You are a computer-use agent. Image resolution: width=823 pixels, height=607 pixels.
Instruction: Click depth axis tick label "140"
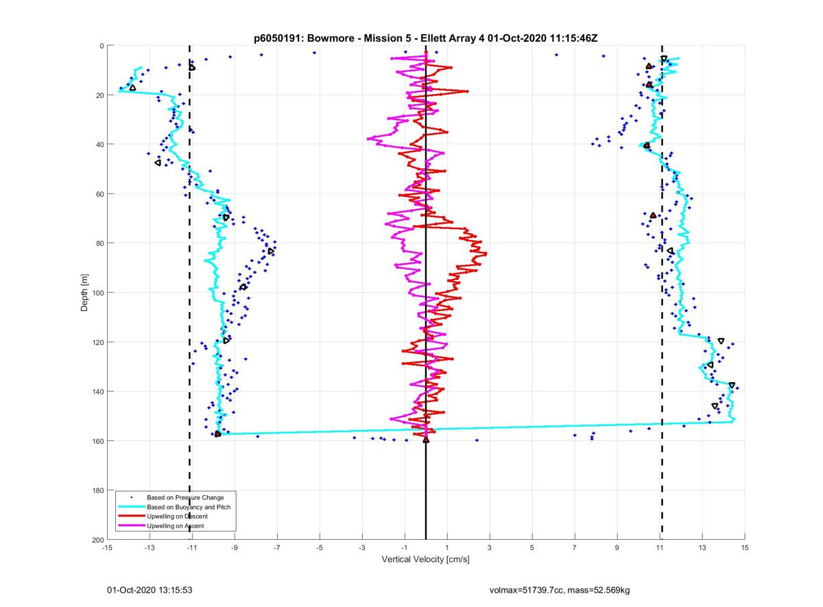[x=97, y=392]
